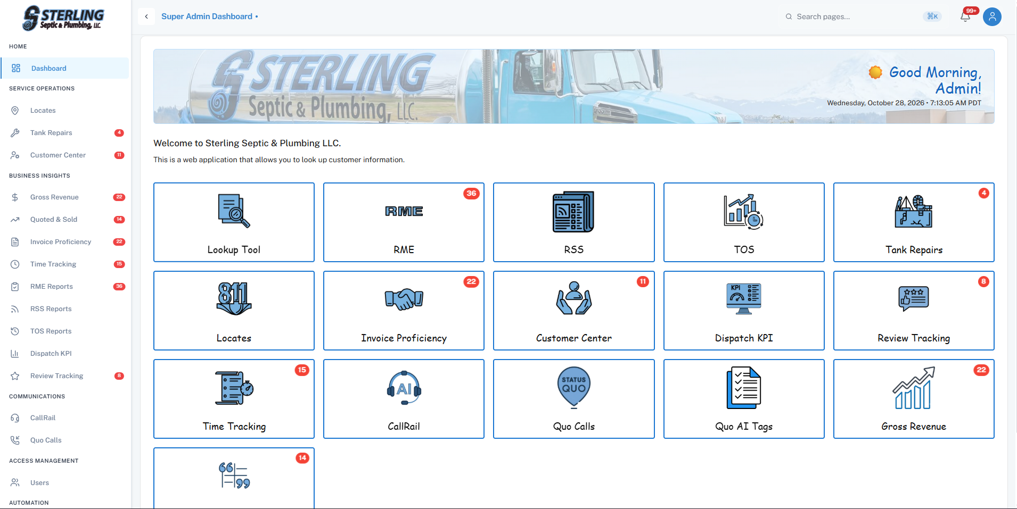Open the user profile avatar menu
The height and width of the screenshot is (509, 1017).
click(992, 16)
